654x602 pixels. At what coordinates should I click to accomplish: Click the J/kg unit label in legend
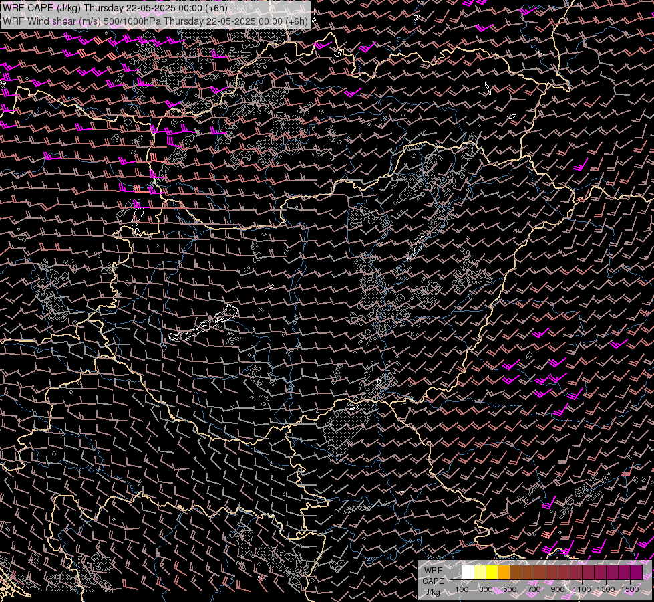pos(432,592)
